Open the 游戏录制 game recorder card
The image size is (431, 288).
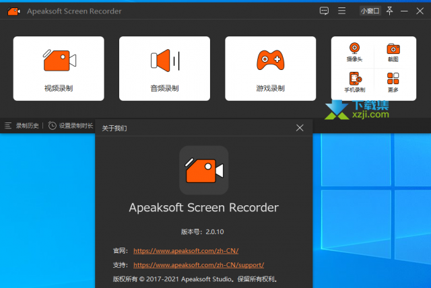click(x=271, y=69)
